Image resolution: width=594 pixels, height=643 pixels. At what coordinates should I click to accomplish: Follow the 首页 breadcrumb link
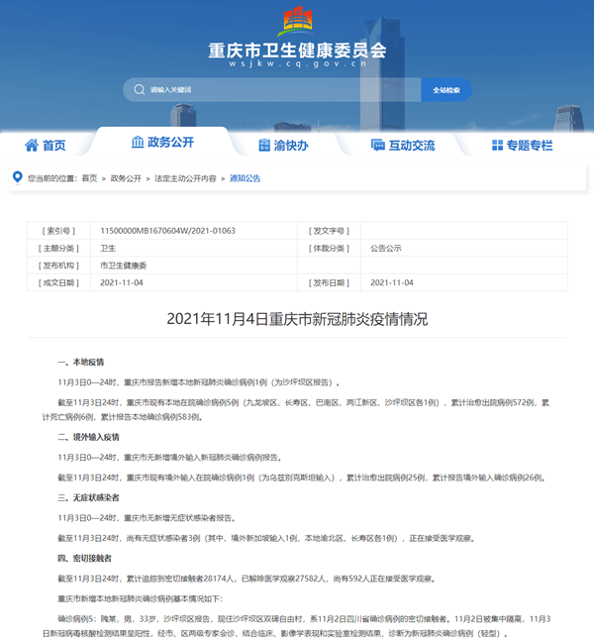89,178
